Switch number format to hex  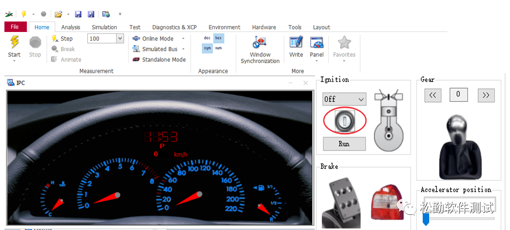tap(219, 38)
